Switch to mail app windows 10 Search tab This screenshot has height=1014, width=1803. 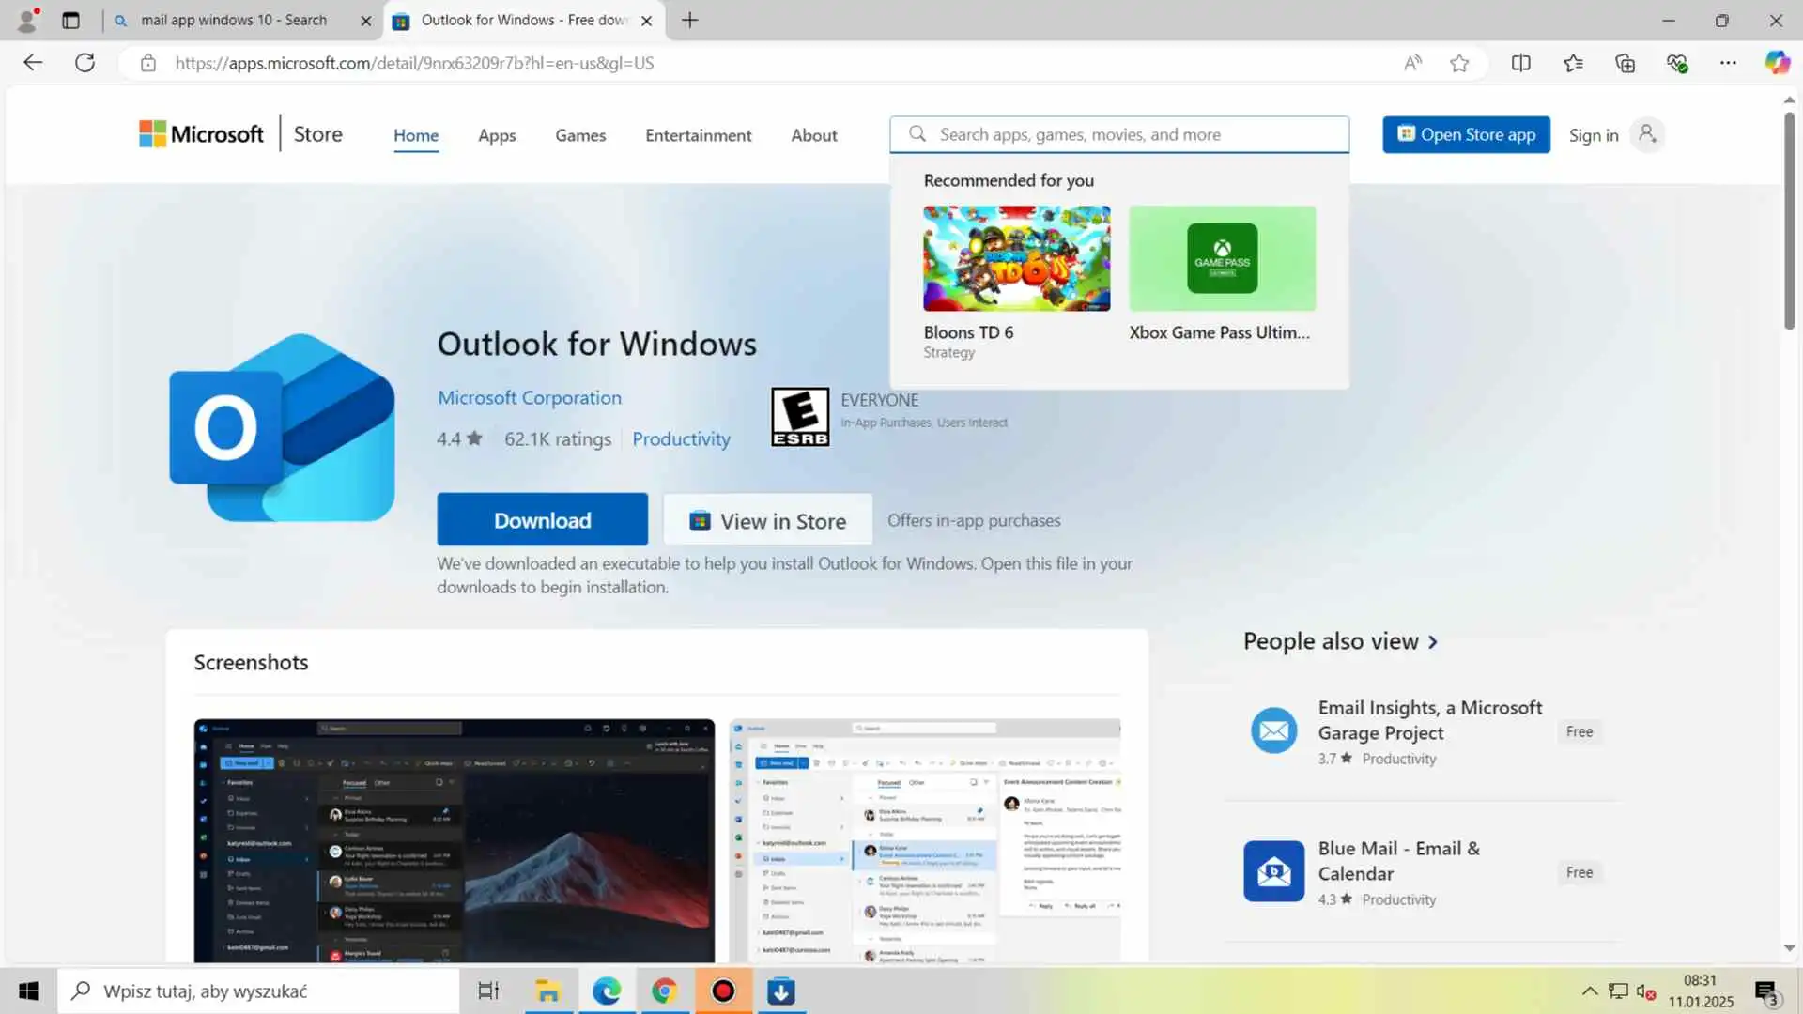click(233, 20)
